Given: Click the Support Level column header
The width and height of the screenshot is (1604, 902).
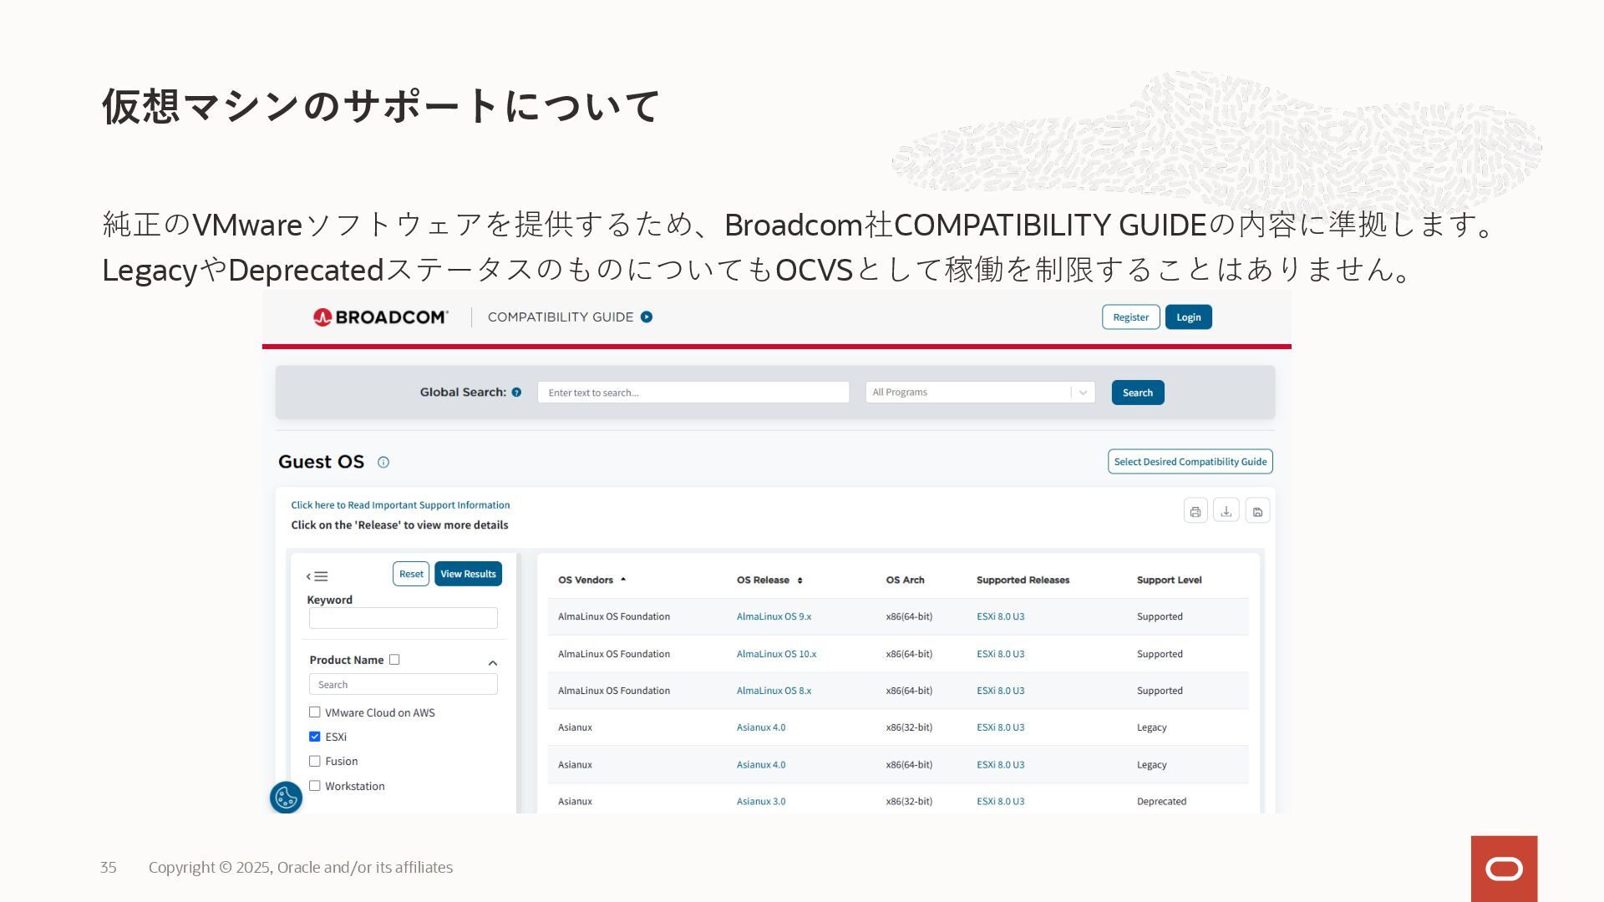Looking at the screenshot, I should coord(1169,580).
